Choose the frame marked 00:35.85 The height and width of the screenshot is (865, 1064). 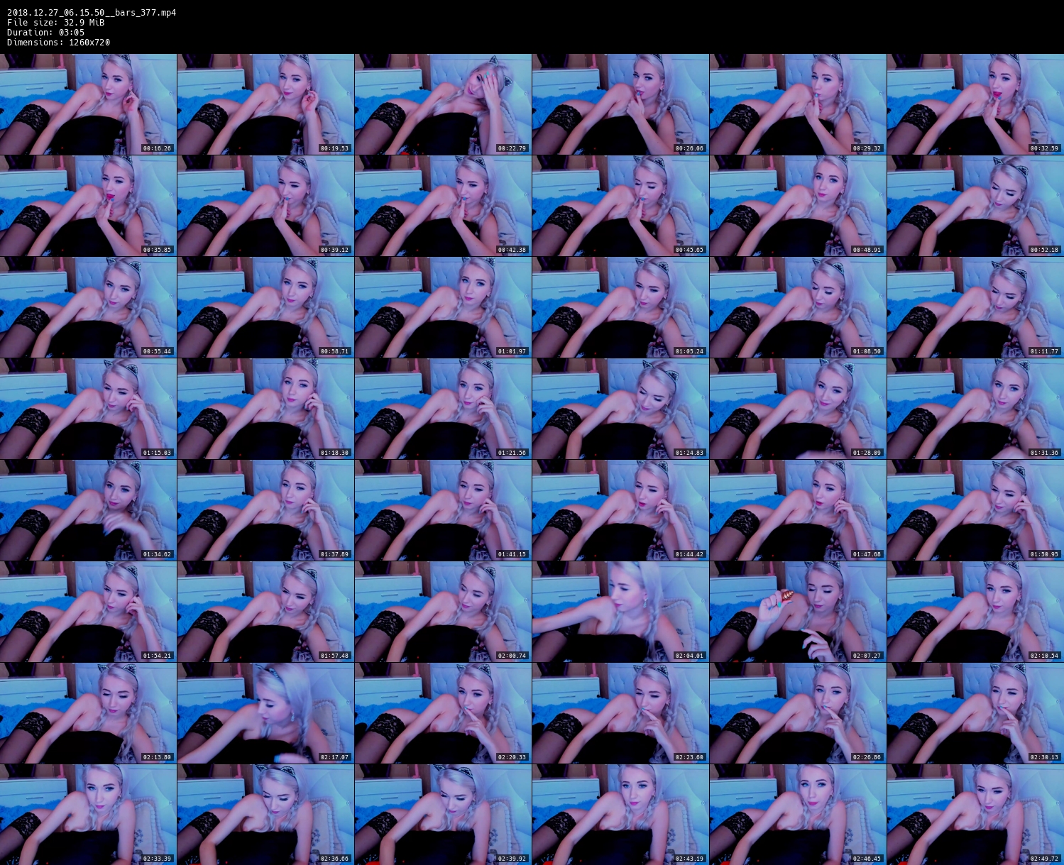(x=88, y=206)
